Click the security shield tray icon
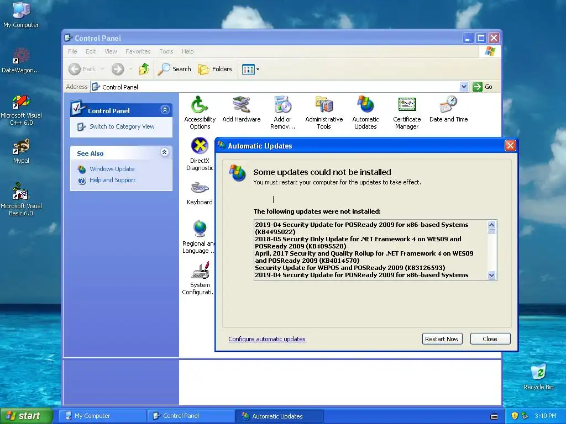This screenshot has width=566, height=424. pos(515,416)
